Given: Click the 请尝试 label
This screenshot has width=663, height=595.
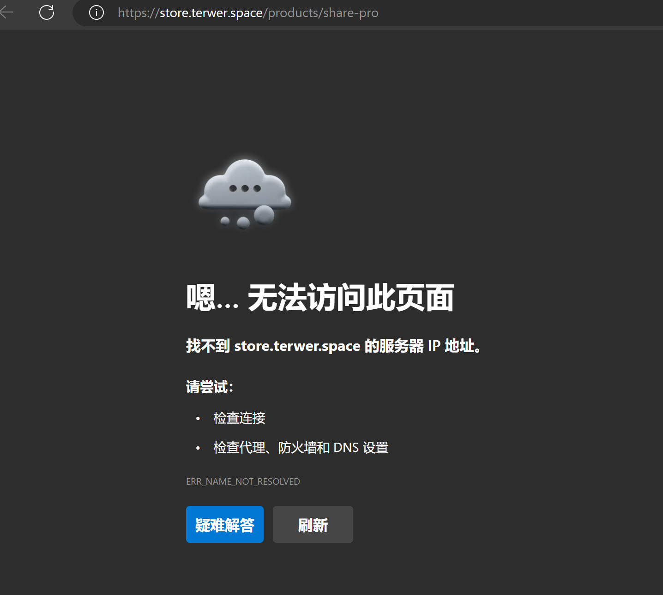Looking at the screenshot, I should click(x=210, y=387).
